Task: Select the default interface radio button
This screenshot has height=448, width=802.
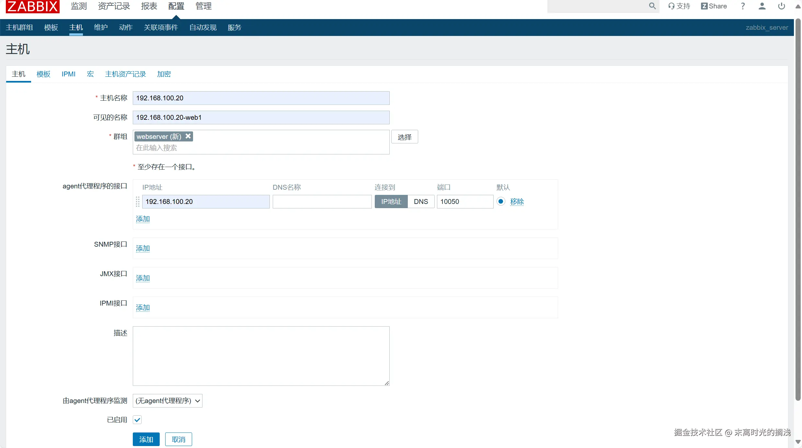Action: 501,201
